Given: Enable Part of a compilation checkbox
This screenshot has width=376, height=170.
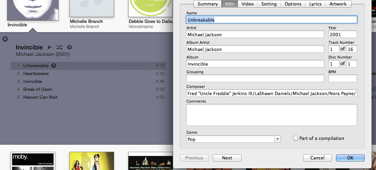Looking at the screenshot, I should click(296, 138).
